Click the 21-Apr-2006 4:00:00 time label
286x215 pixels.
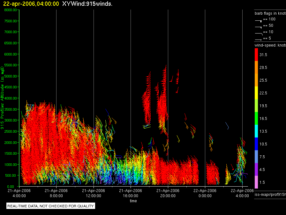(x=19, y=193)
